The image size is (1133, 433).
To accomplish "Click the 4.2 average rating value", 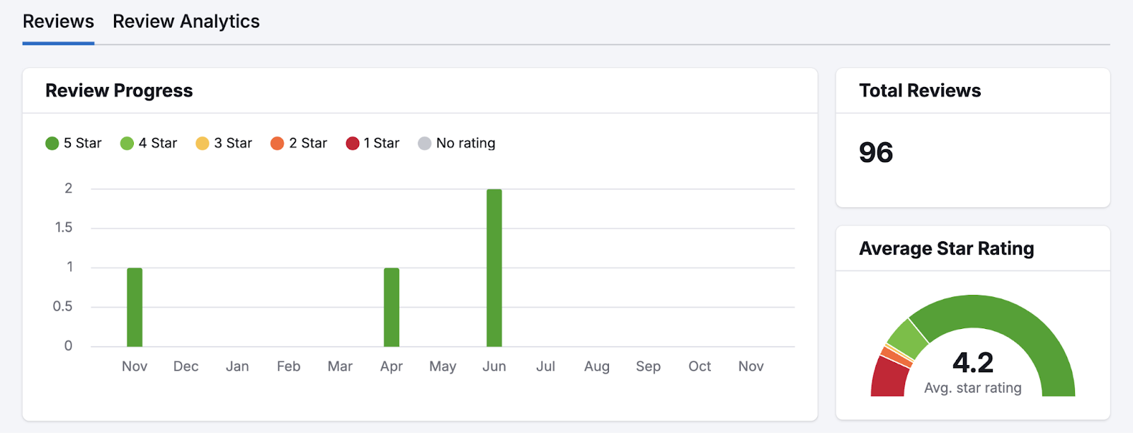I will (972, 363).
